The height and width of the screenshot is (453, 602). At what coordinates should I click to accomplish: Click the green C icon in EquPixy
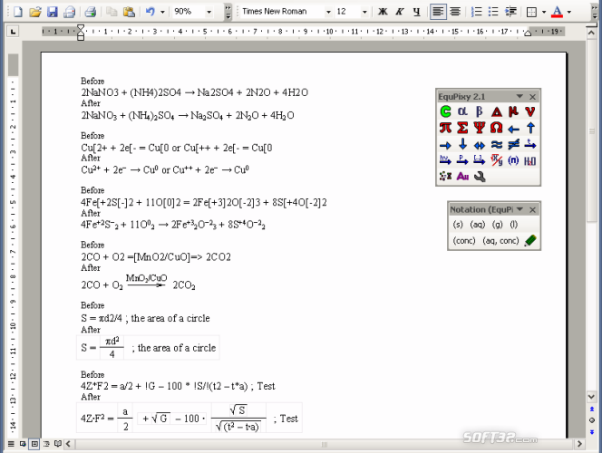(x=445, y=111)
